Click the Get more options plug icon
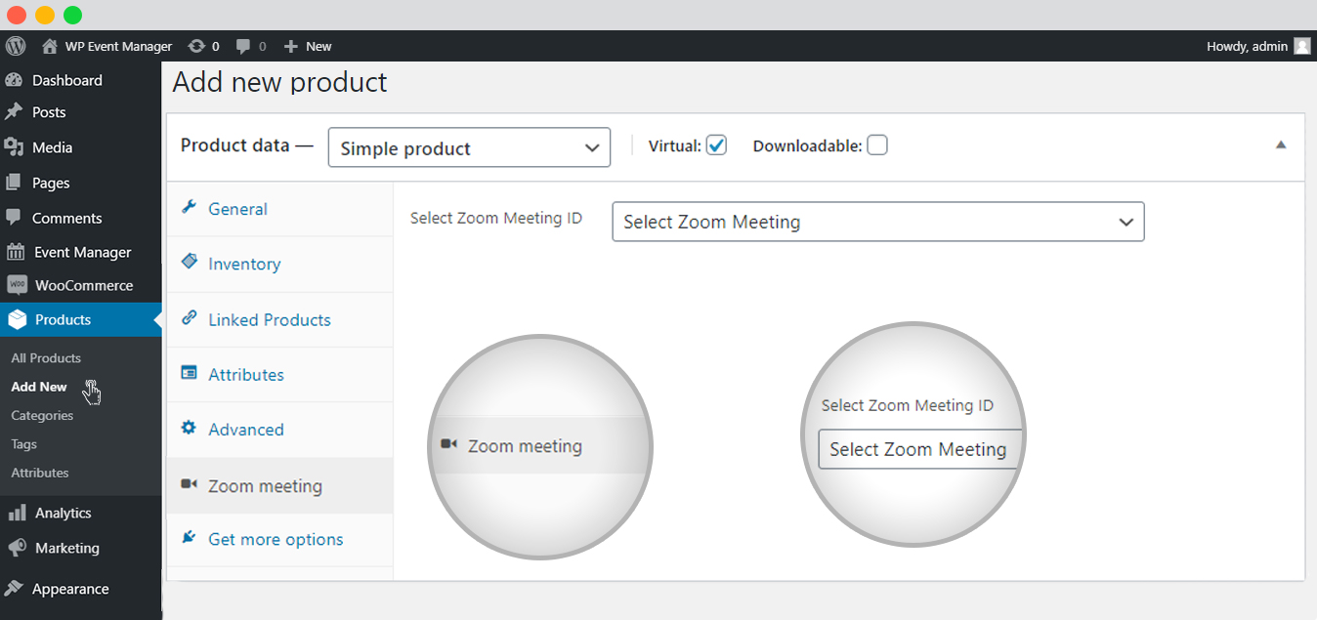1317x620 pixels. point(190,538)
